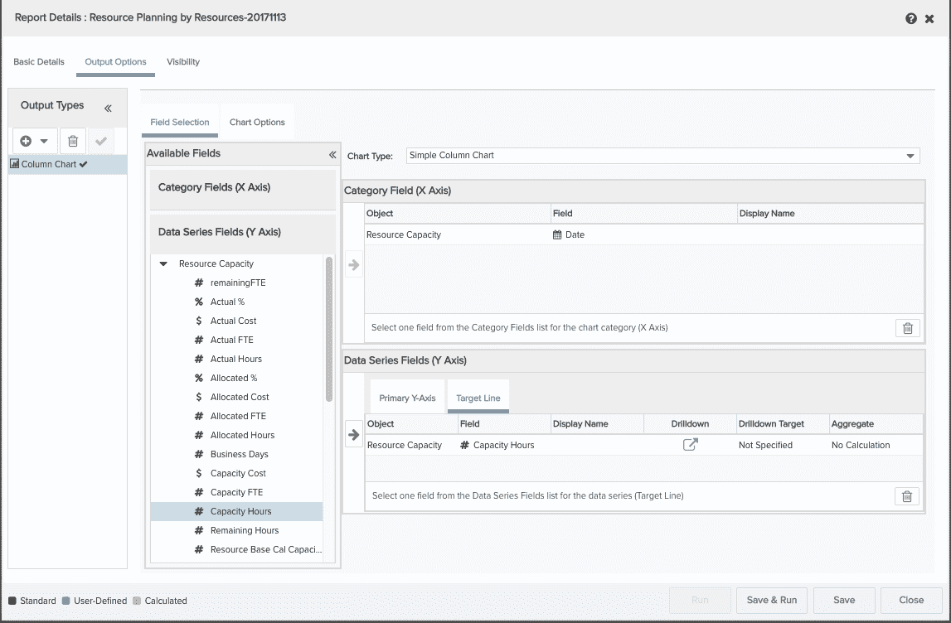Select the Allocated Hours field
This screenshot has width=951, height=623.
[x=242, y=435]
